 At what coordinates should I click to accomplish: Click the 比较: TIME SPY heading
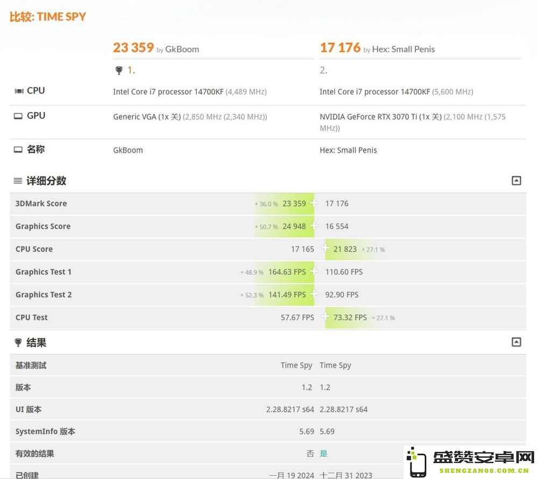48,17
